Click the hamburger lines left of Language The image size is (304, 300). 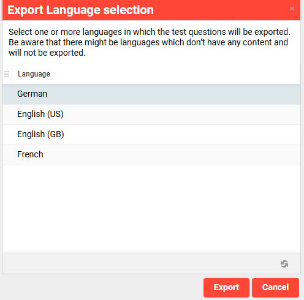tap(7, 74)
